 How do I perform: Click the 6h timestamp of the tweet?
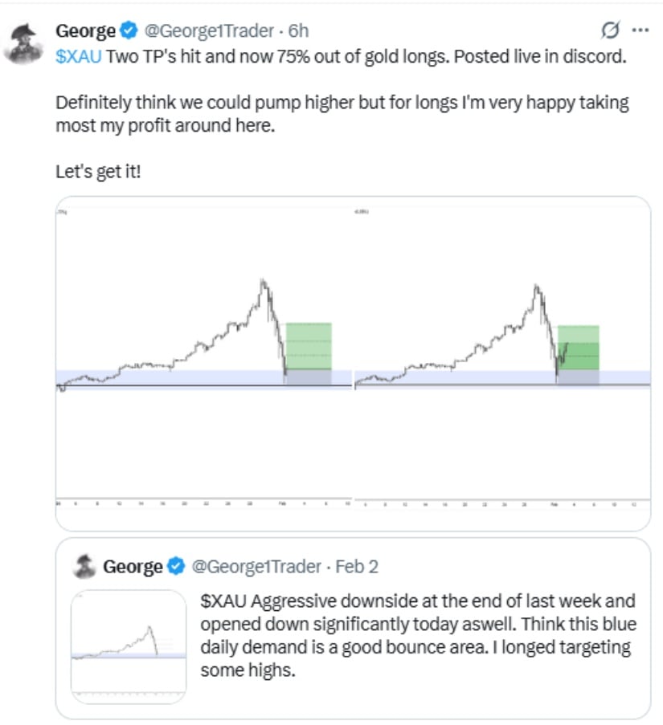[298, 31]
